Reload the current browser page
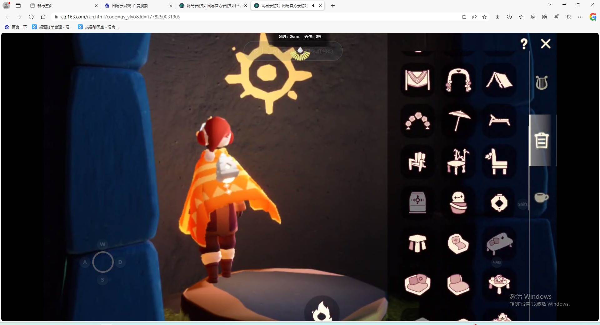The height and width of the screenshot is (325, 600). [x=31, y=17]
